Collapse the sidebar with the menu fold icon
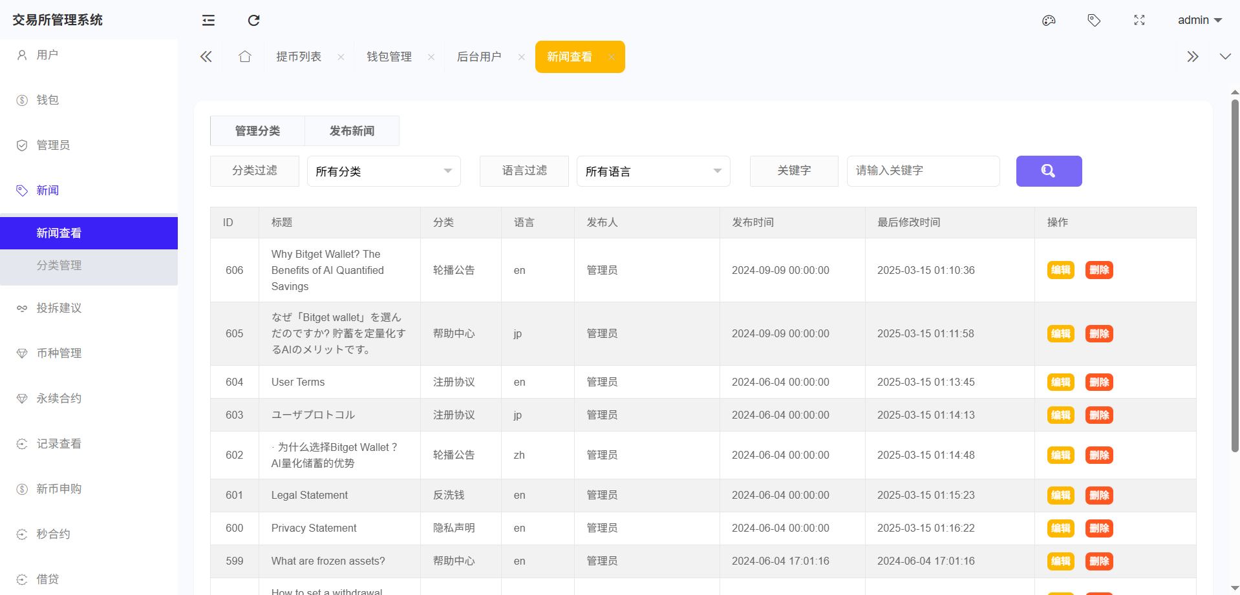 pos(208,20)
